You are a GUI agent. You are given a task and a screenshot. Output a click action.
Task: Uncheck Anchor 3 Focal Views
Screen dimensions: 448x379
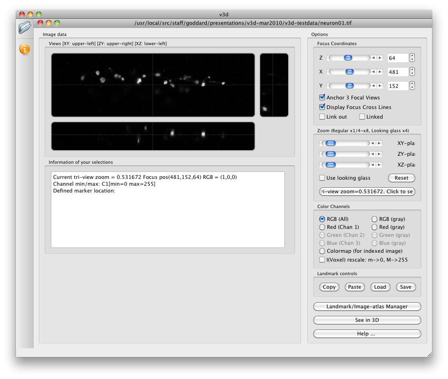coord(322,97)
